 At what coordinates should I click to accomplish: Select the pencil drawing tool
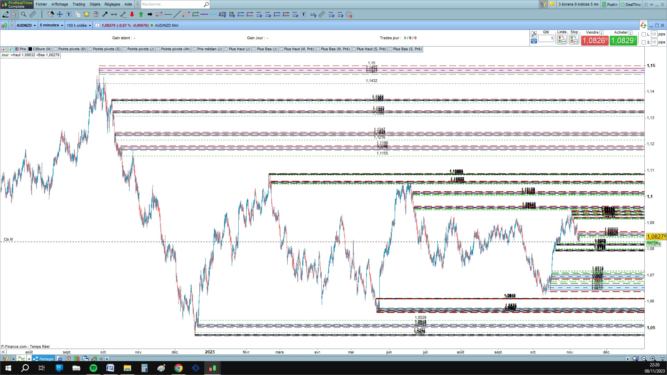coord(6,14)
